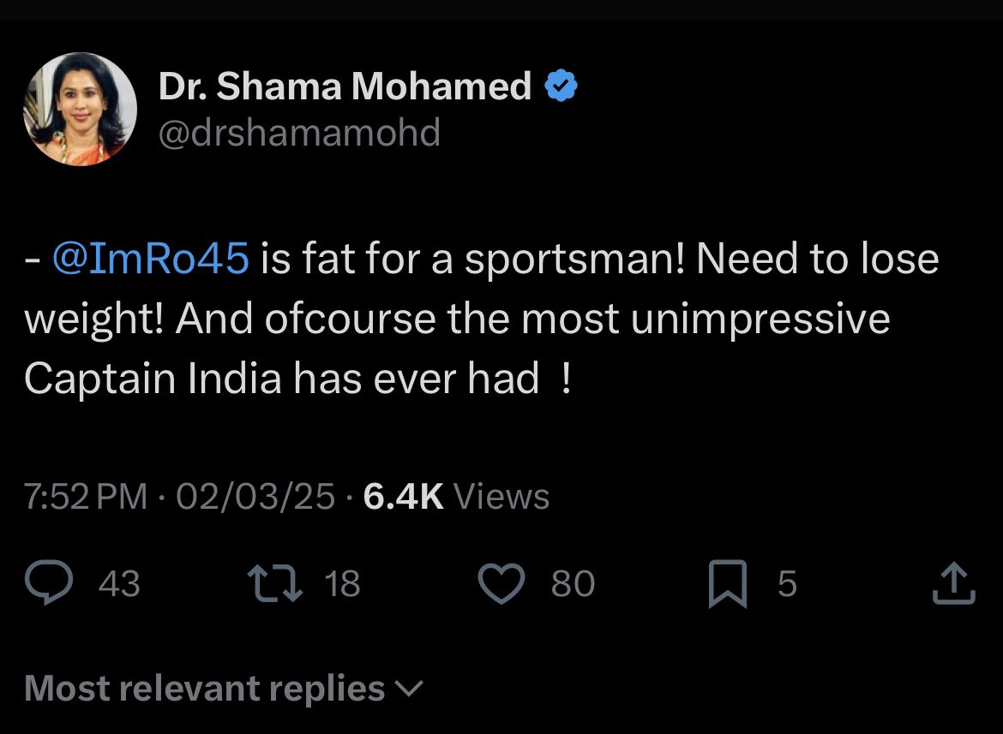Open Dr. Shama Mohamed's profile picture
This screenshot has width=1003, height=734.
click(x=80, y=109)
